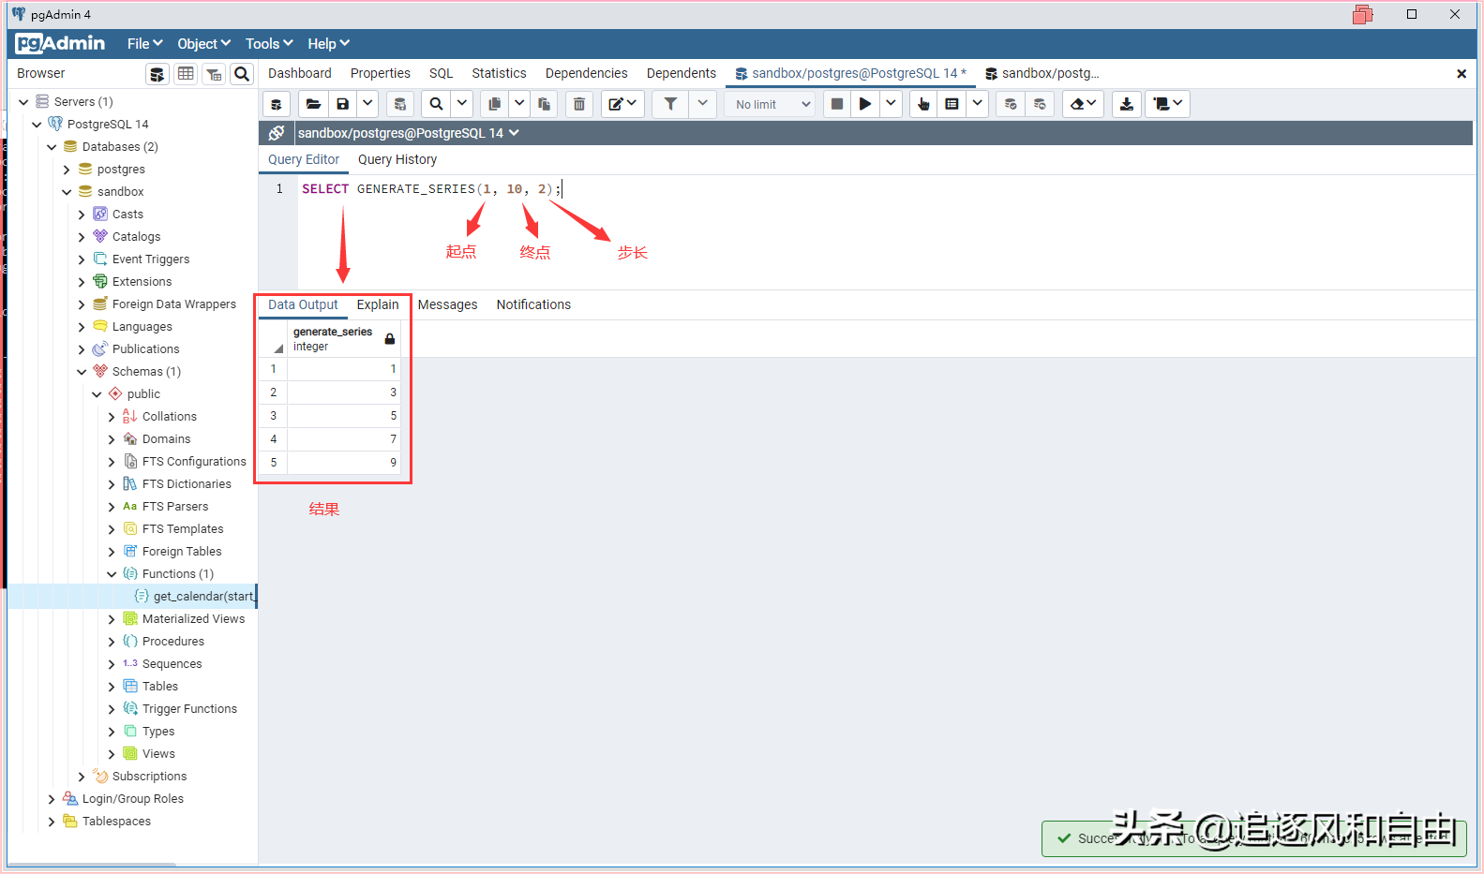Open Find in the query toolbar
Screen dimensions: 1484x874
(436, 104)
